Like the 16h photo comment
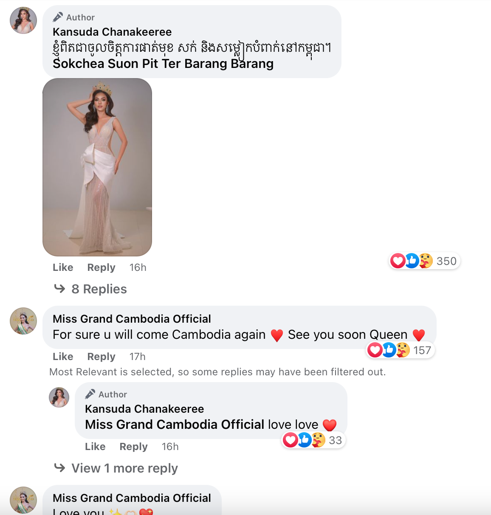Screen dimensions: 491x515 pos(63,267)
